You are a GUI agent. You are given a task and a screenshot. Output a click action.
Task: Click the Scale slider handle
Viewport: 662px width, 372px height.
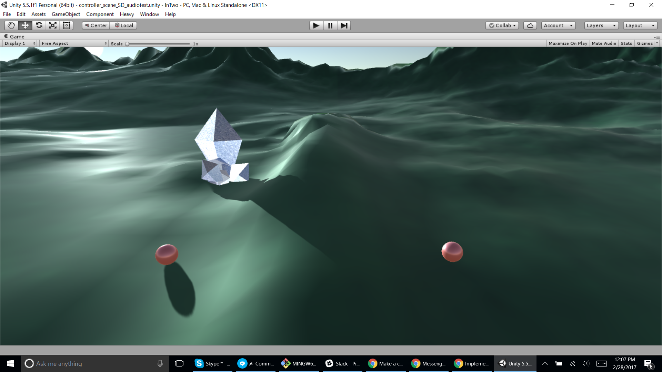pos(127,44)
